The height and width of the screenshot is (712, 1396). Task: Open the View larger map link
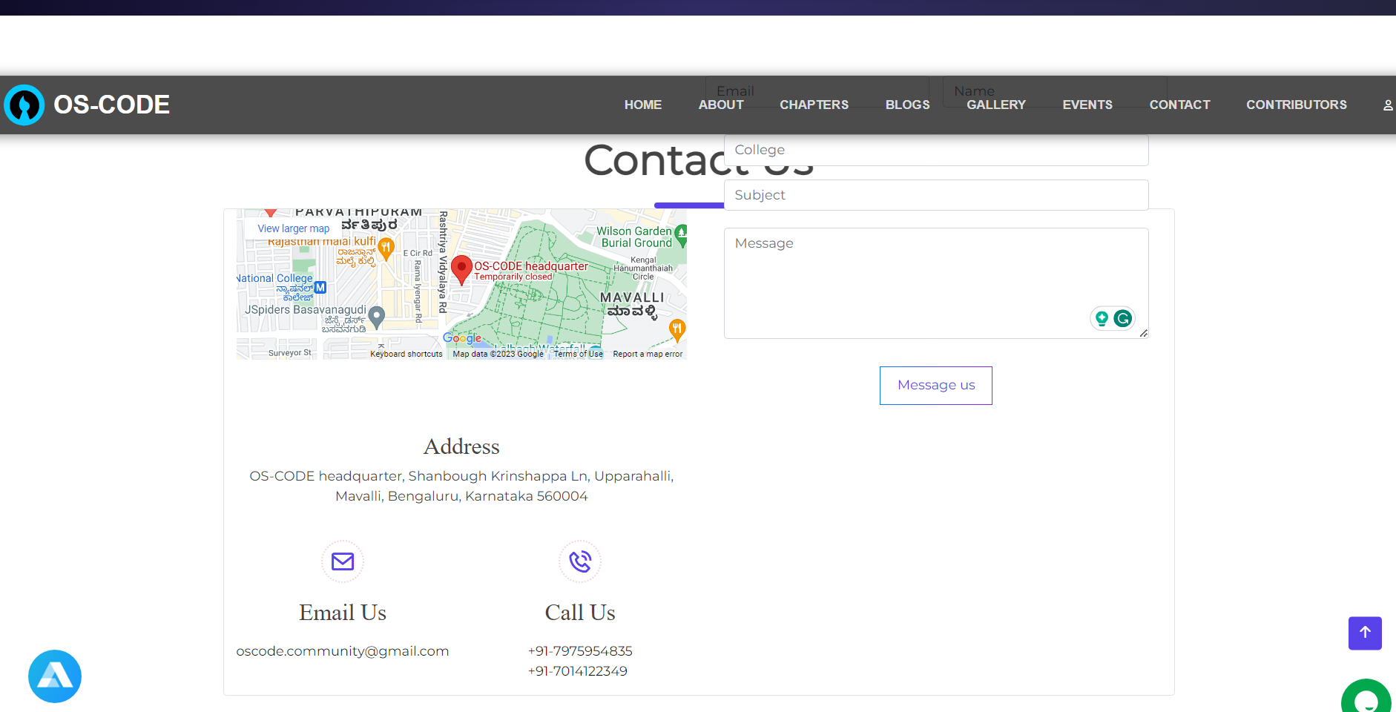tap(292, 228)
